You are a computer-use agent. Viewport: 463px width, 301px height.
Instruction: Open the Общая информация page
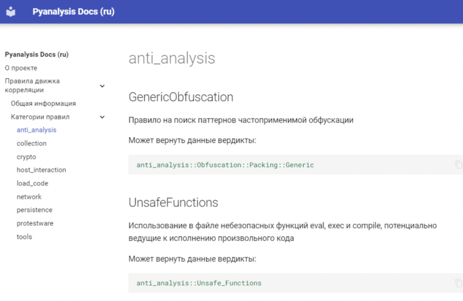[43, 103]
